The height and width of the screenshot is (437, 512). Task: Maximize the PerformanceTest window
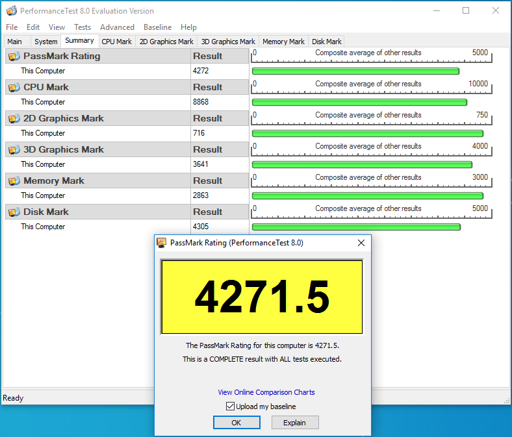(x=466, y=11)
